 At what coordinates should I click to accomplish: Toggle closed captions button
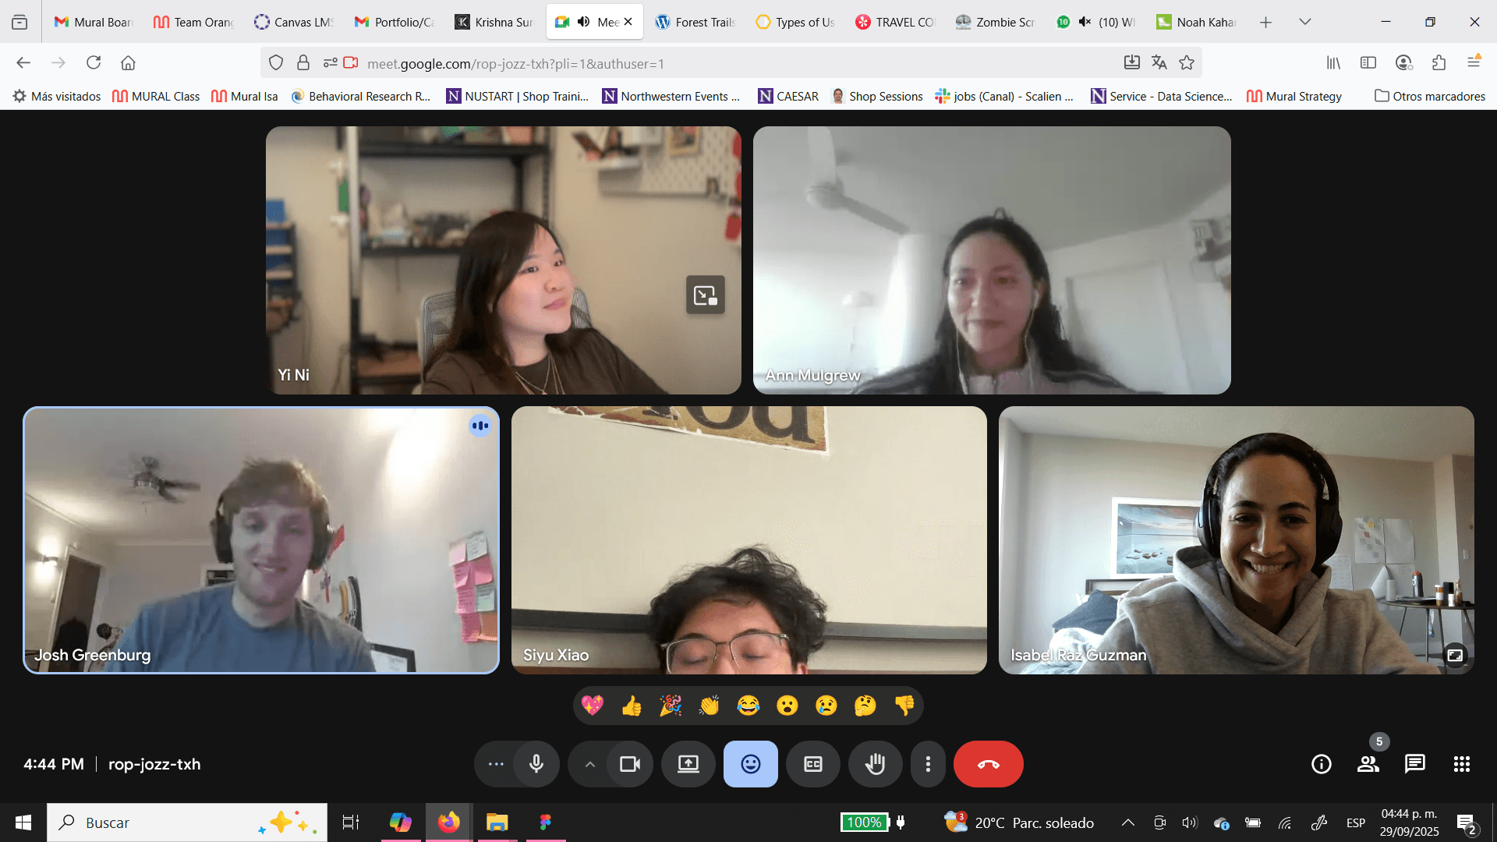[812, 764]
